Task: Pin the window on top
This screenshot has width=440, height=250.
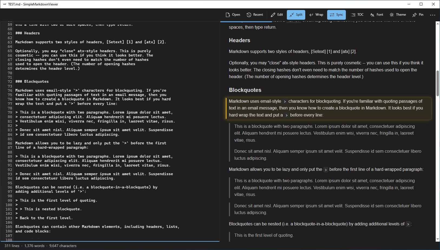Action: pos(418,15)
